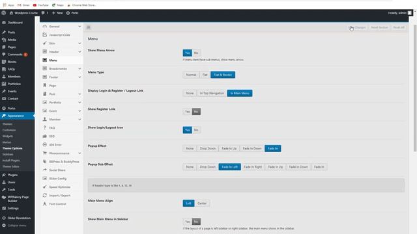Select None for Popup Sub Effect
Viewport: 417px width, 234px height.
click(190, 167)
